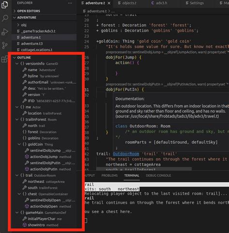Open Explorer more actions ellipsis
Viewport: 229px width, 233px height.
[70, 3]
